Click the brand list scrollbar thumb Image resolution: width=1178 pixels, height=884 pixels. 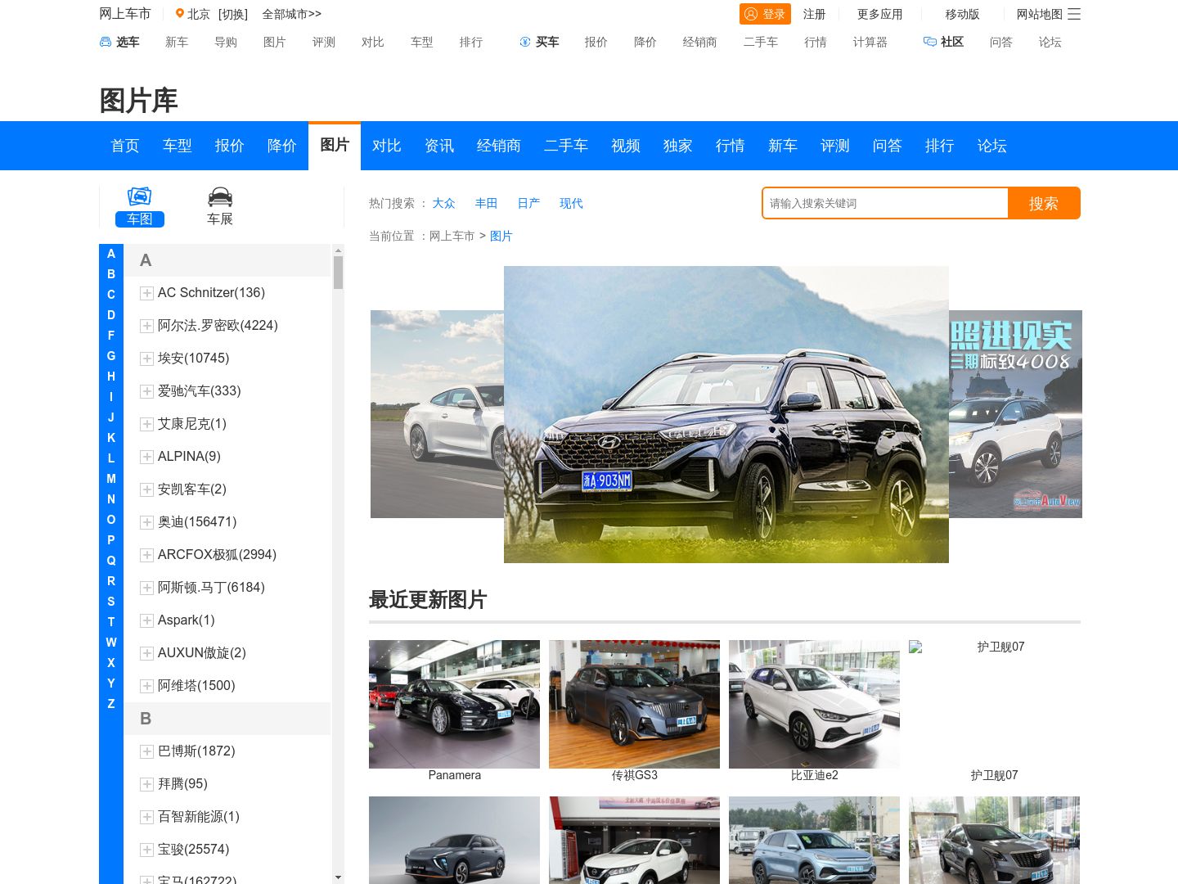[x=338, y=273]
